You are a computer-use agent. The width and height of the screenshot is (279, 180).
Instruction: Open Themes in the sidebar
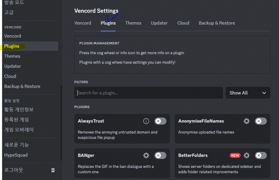pyautogui.click(x=12, y=56)
